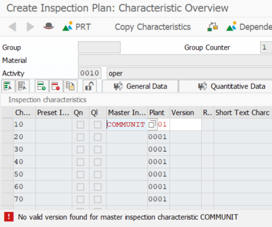The width and height of the screenshot is (272, 227).
Task: Switch to the General Data tab
Action: point(140,86)
